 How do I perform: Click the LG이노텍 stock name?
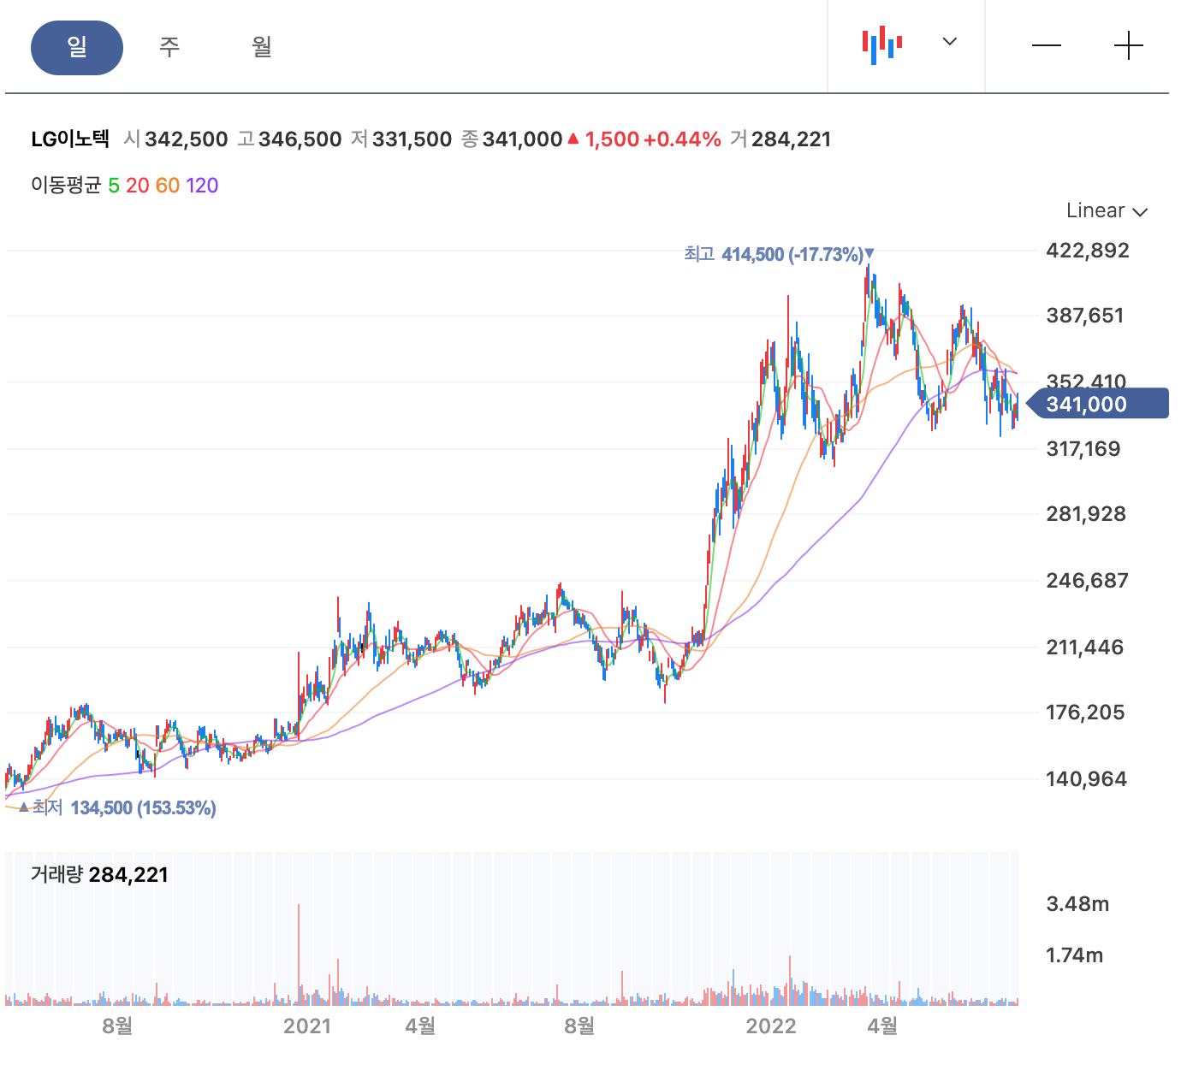coord(70,139)
